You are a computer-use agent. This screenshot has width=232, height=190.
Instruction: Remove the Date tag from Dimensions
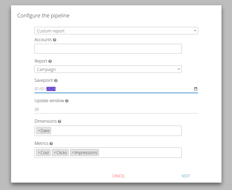39,131
